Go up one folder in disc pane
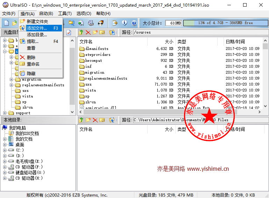 pos(81,32)
